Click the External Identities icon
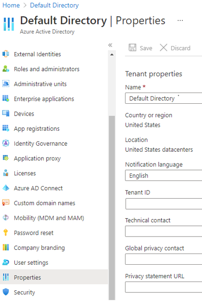This screenshot has height=301, width=202. [6, 54]
